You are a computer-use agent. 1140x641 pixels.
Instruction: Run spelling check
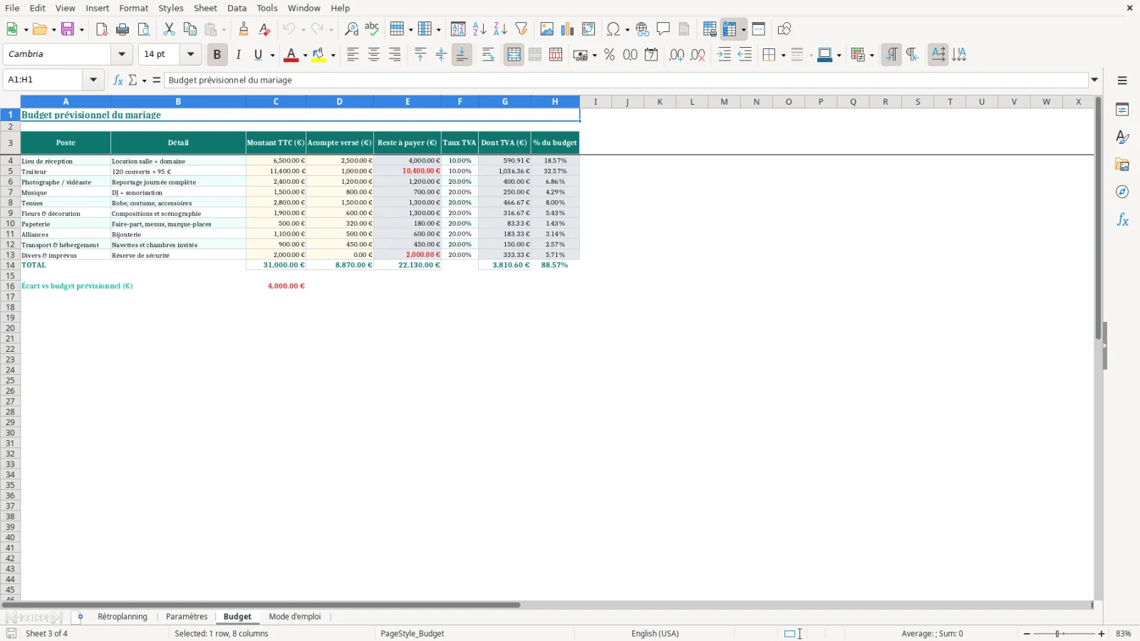[x=372, y=29]
